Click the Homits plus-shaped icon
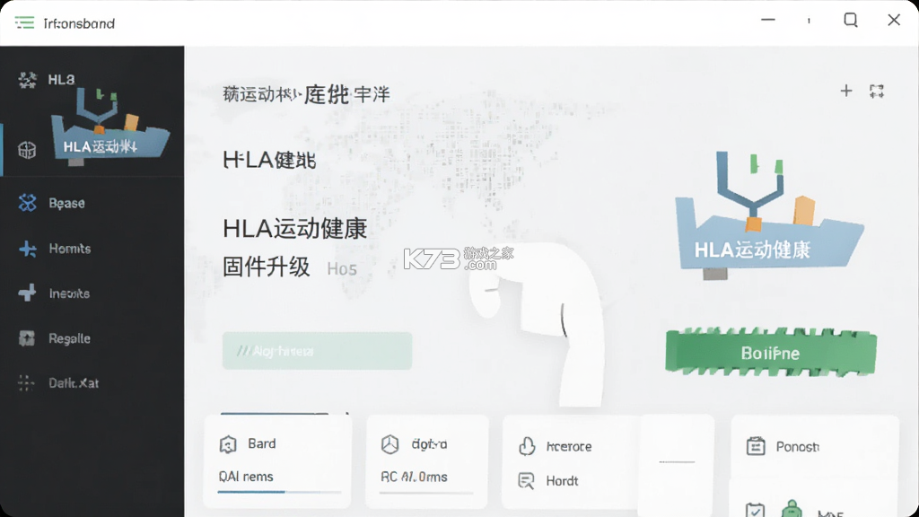The image size is (919, 517). 27,249
